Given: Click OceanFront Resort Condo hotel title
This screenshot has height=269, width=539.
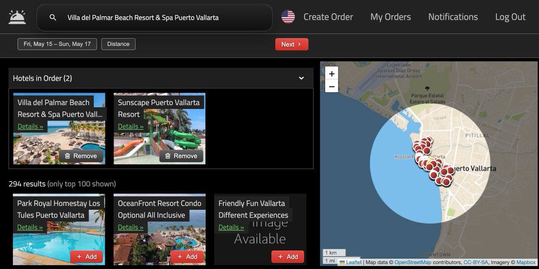Looking at the screenshot, I should [x=159, y=209].
